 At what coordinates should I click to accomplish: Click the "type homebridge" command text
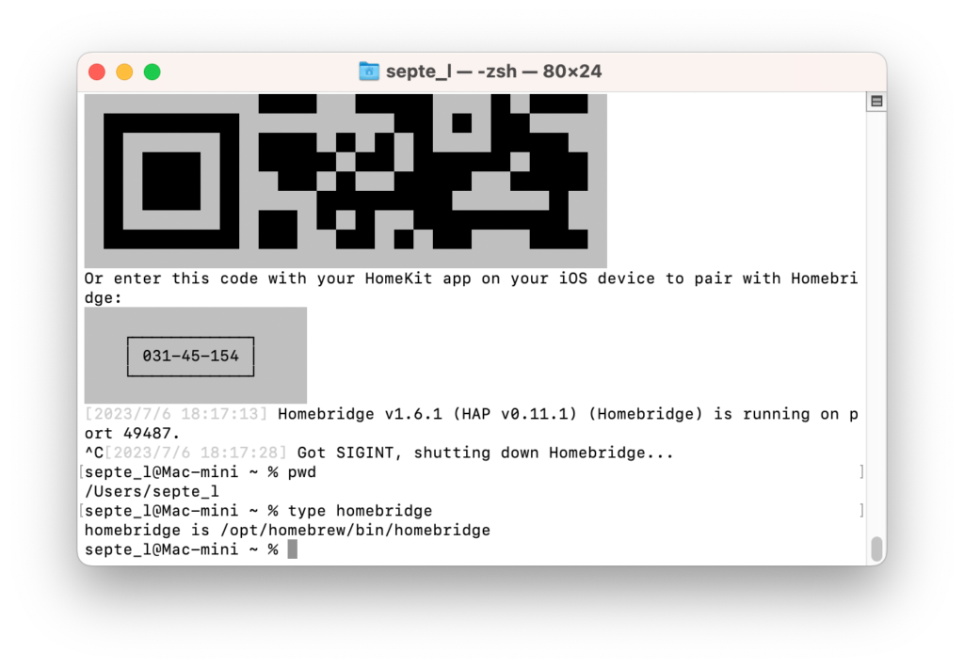pos(360,511)
